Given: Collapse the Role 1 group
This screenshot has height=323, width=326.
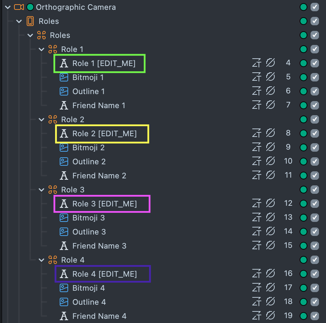Looking at the screenshot, I should [x=41, y=49].
